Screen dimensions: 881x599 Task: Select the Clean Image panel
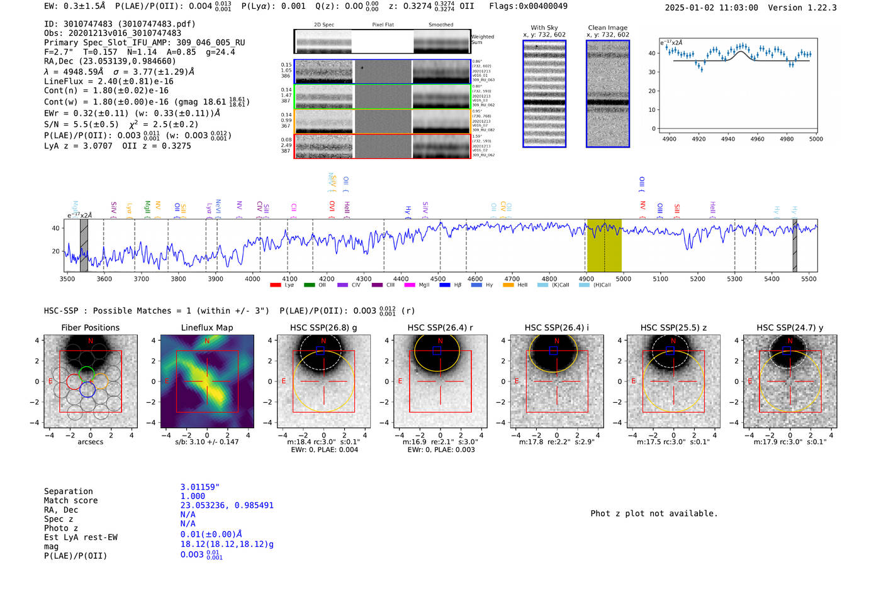(608, 94)
